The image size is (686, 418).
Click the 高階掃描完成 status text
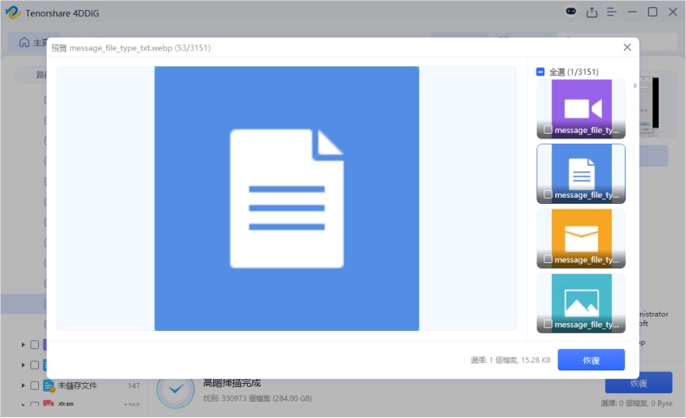(x=232, y=384)
